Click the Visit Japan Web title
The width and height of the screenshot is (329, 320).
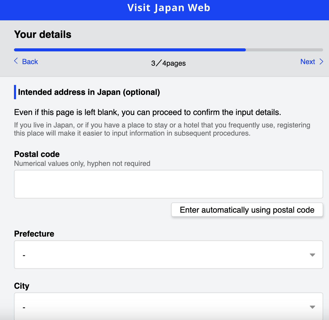[169, 8]
